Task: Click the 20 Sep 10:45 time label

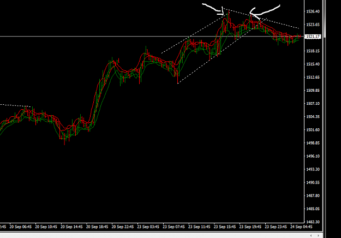Action: [46, 227]
